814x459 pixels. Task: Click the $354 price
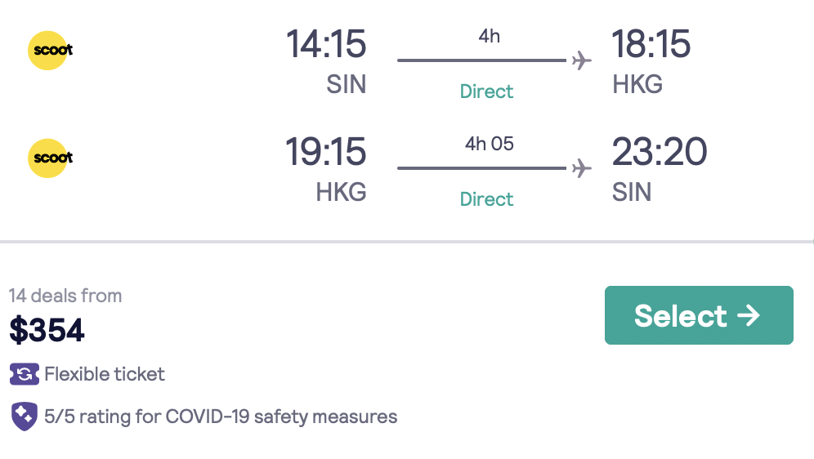click(x=47, y=330)
